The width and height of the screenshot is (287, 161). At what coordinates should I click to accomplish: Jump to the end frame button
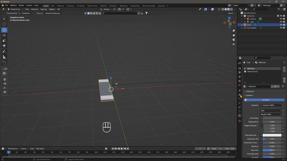(128, 148)
